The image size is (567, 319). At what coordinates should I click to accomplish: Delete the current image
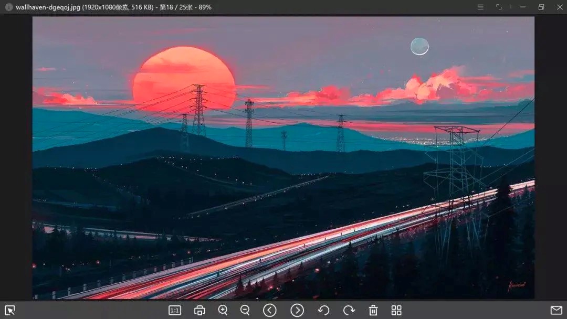pos(373,310)
